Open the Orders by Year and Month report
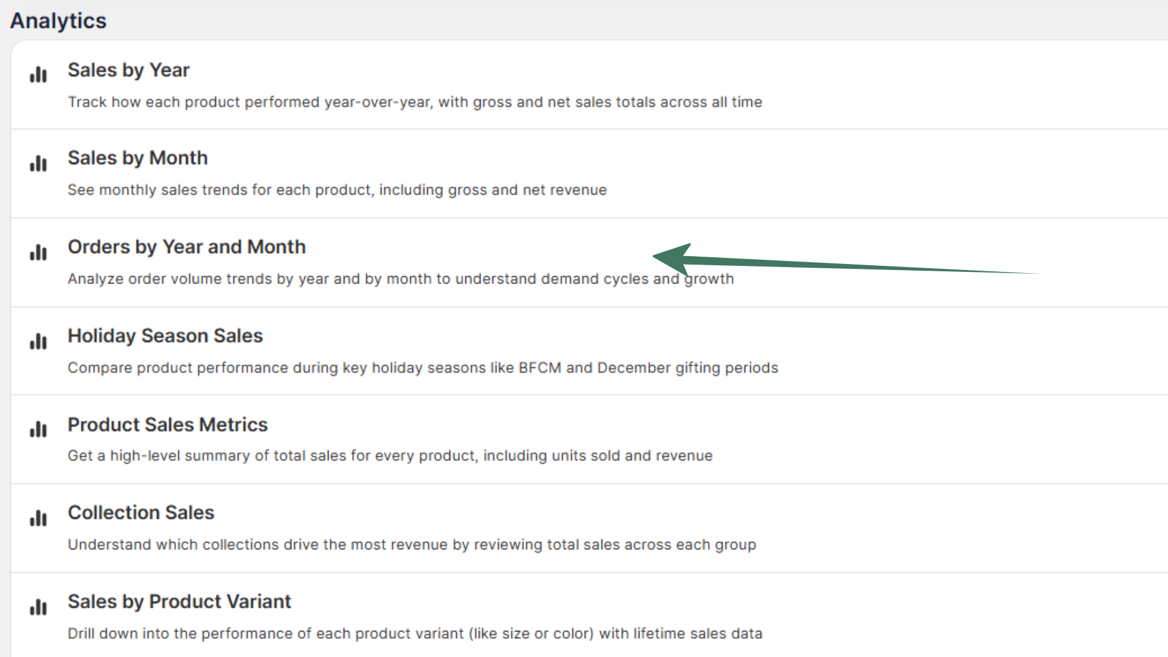 click(x=187, y=247)
